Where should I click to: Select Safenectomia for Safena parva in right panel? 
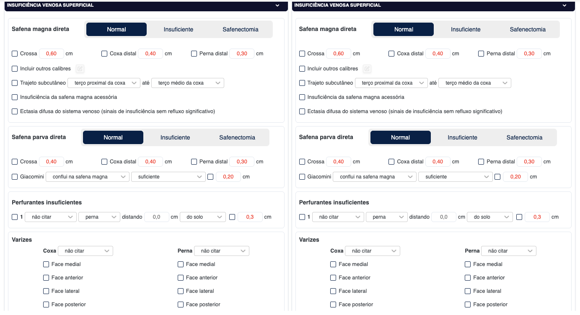point(524,137)
